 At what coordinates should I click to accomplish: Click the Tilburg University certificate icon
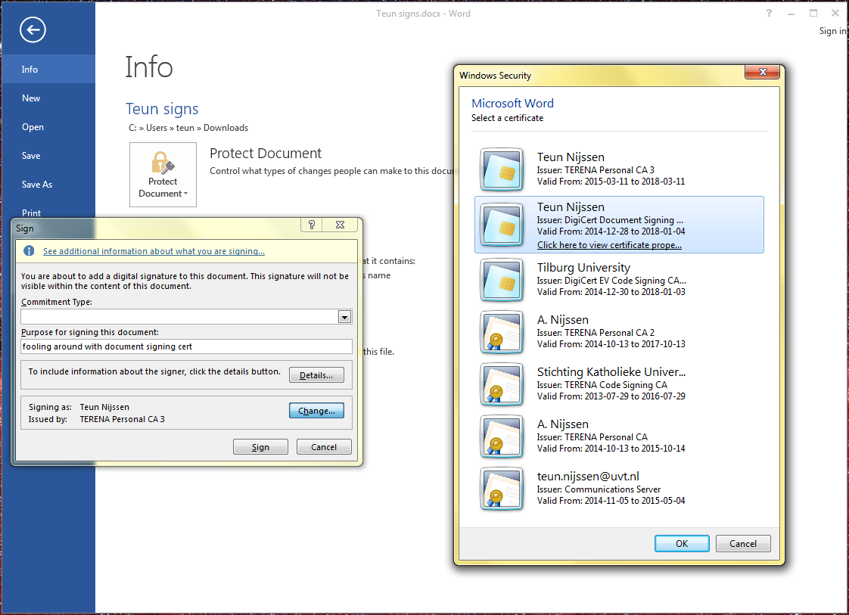coord(501,279)
